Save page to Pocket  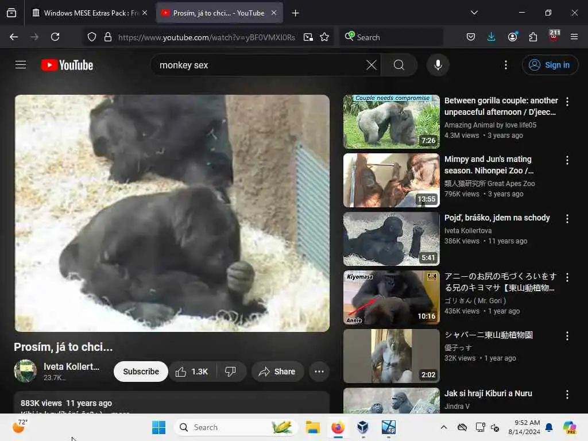(471, 37)
